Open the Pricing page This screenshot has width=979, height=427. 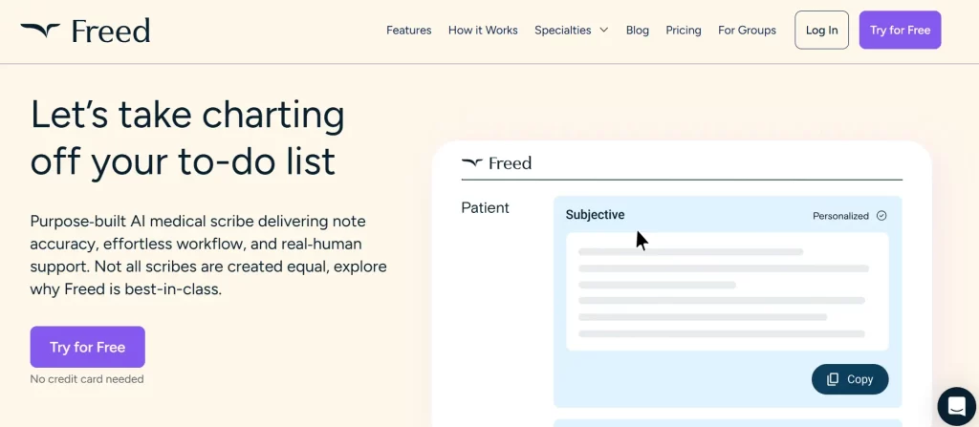click(684, 31)
